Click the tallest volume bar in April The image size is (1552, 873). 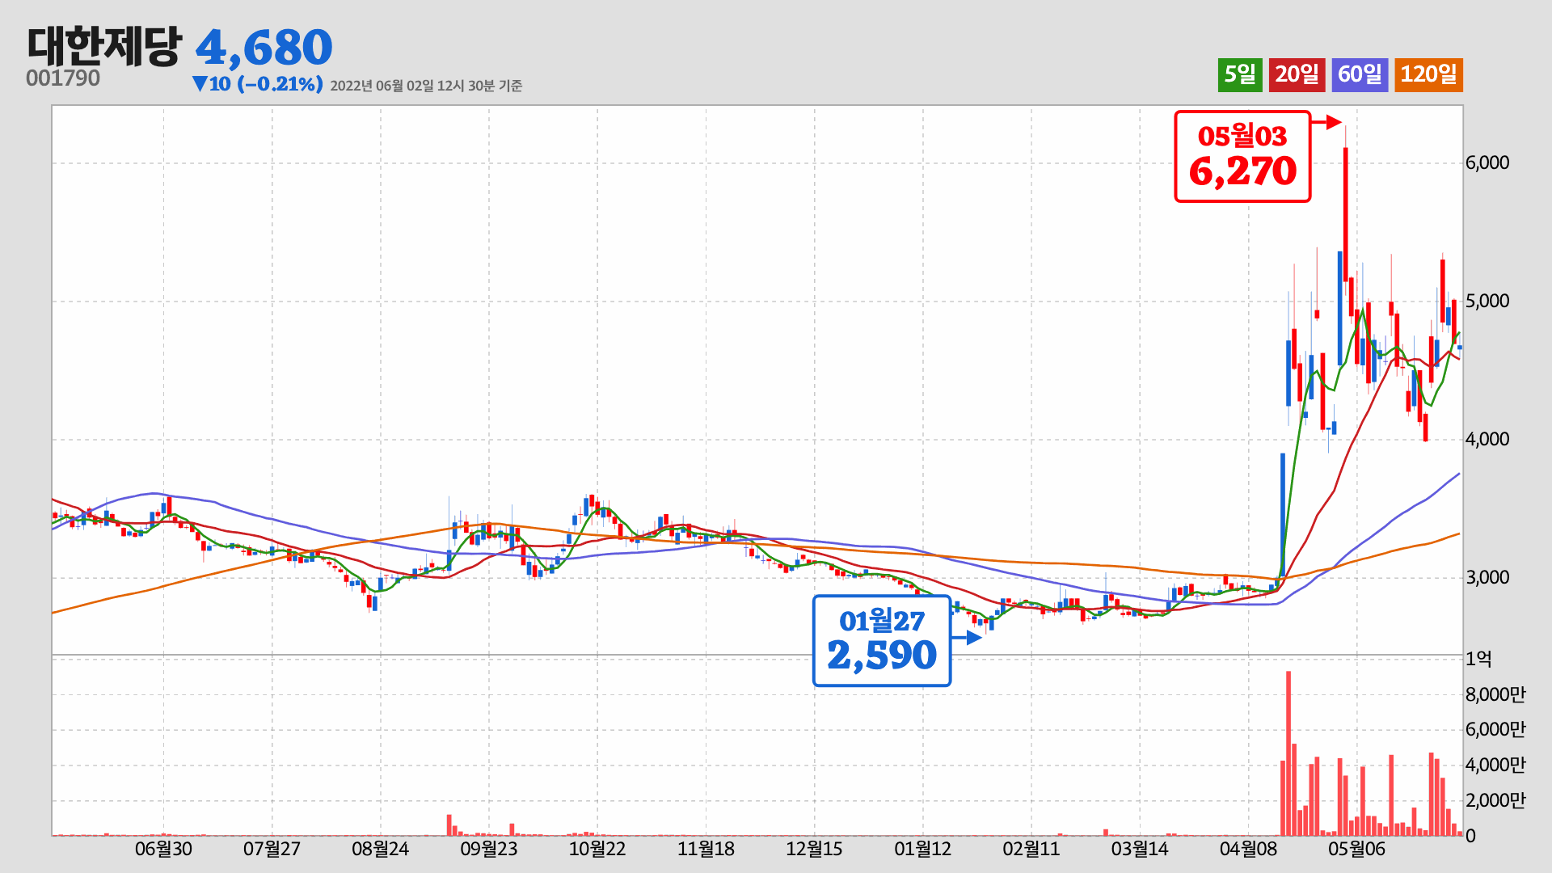pyautogui.click(x=1288, y=753)
